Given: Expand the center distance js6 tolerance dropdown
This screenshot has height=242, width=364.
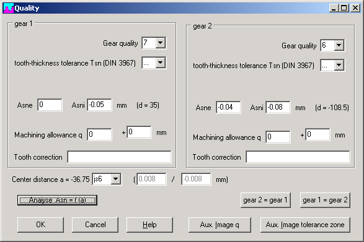Looking at the screenshot, I should point(115,179).
